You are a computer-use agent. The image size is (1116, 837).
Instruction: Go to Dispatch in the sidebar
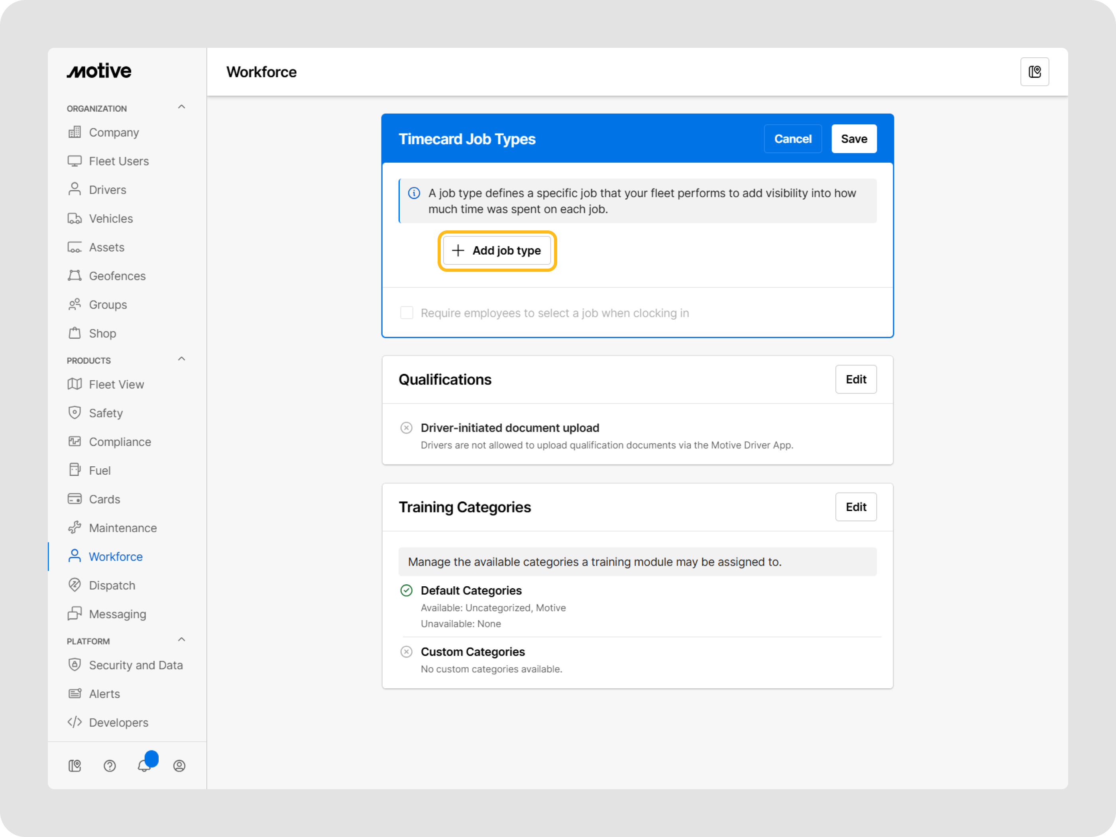pos(112,585)
